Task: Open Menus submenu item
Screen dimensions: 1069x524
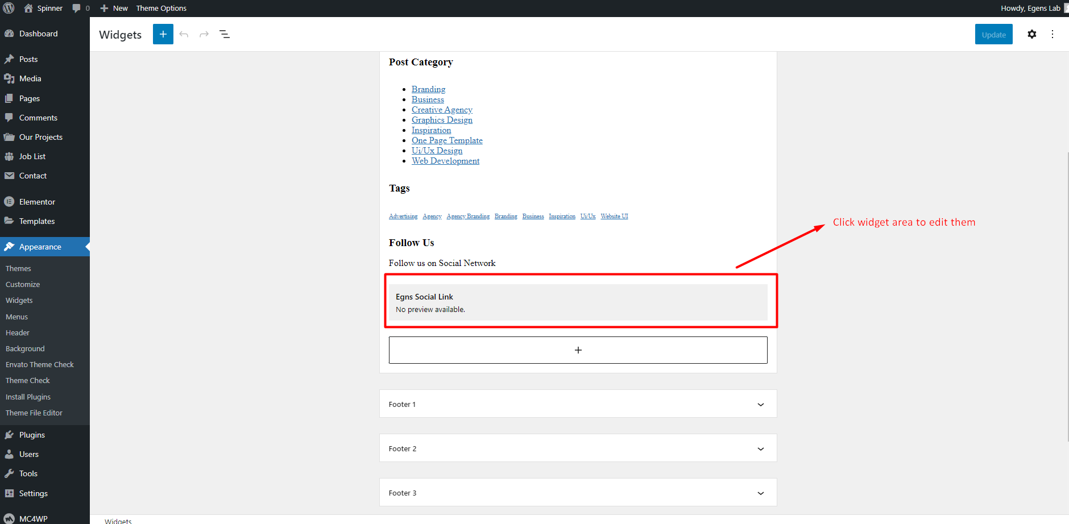Action: (16, 317)
